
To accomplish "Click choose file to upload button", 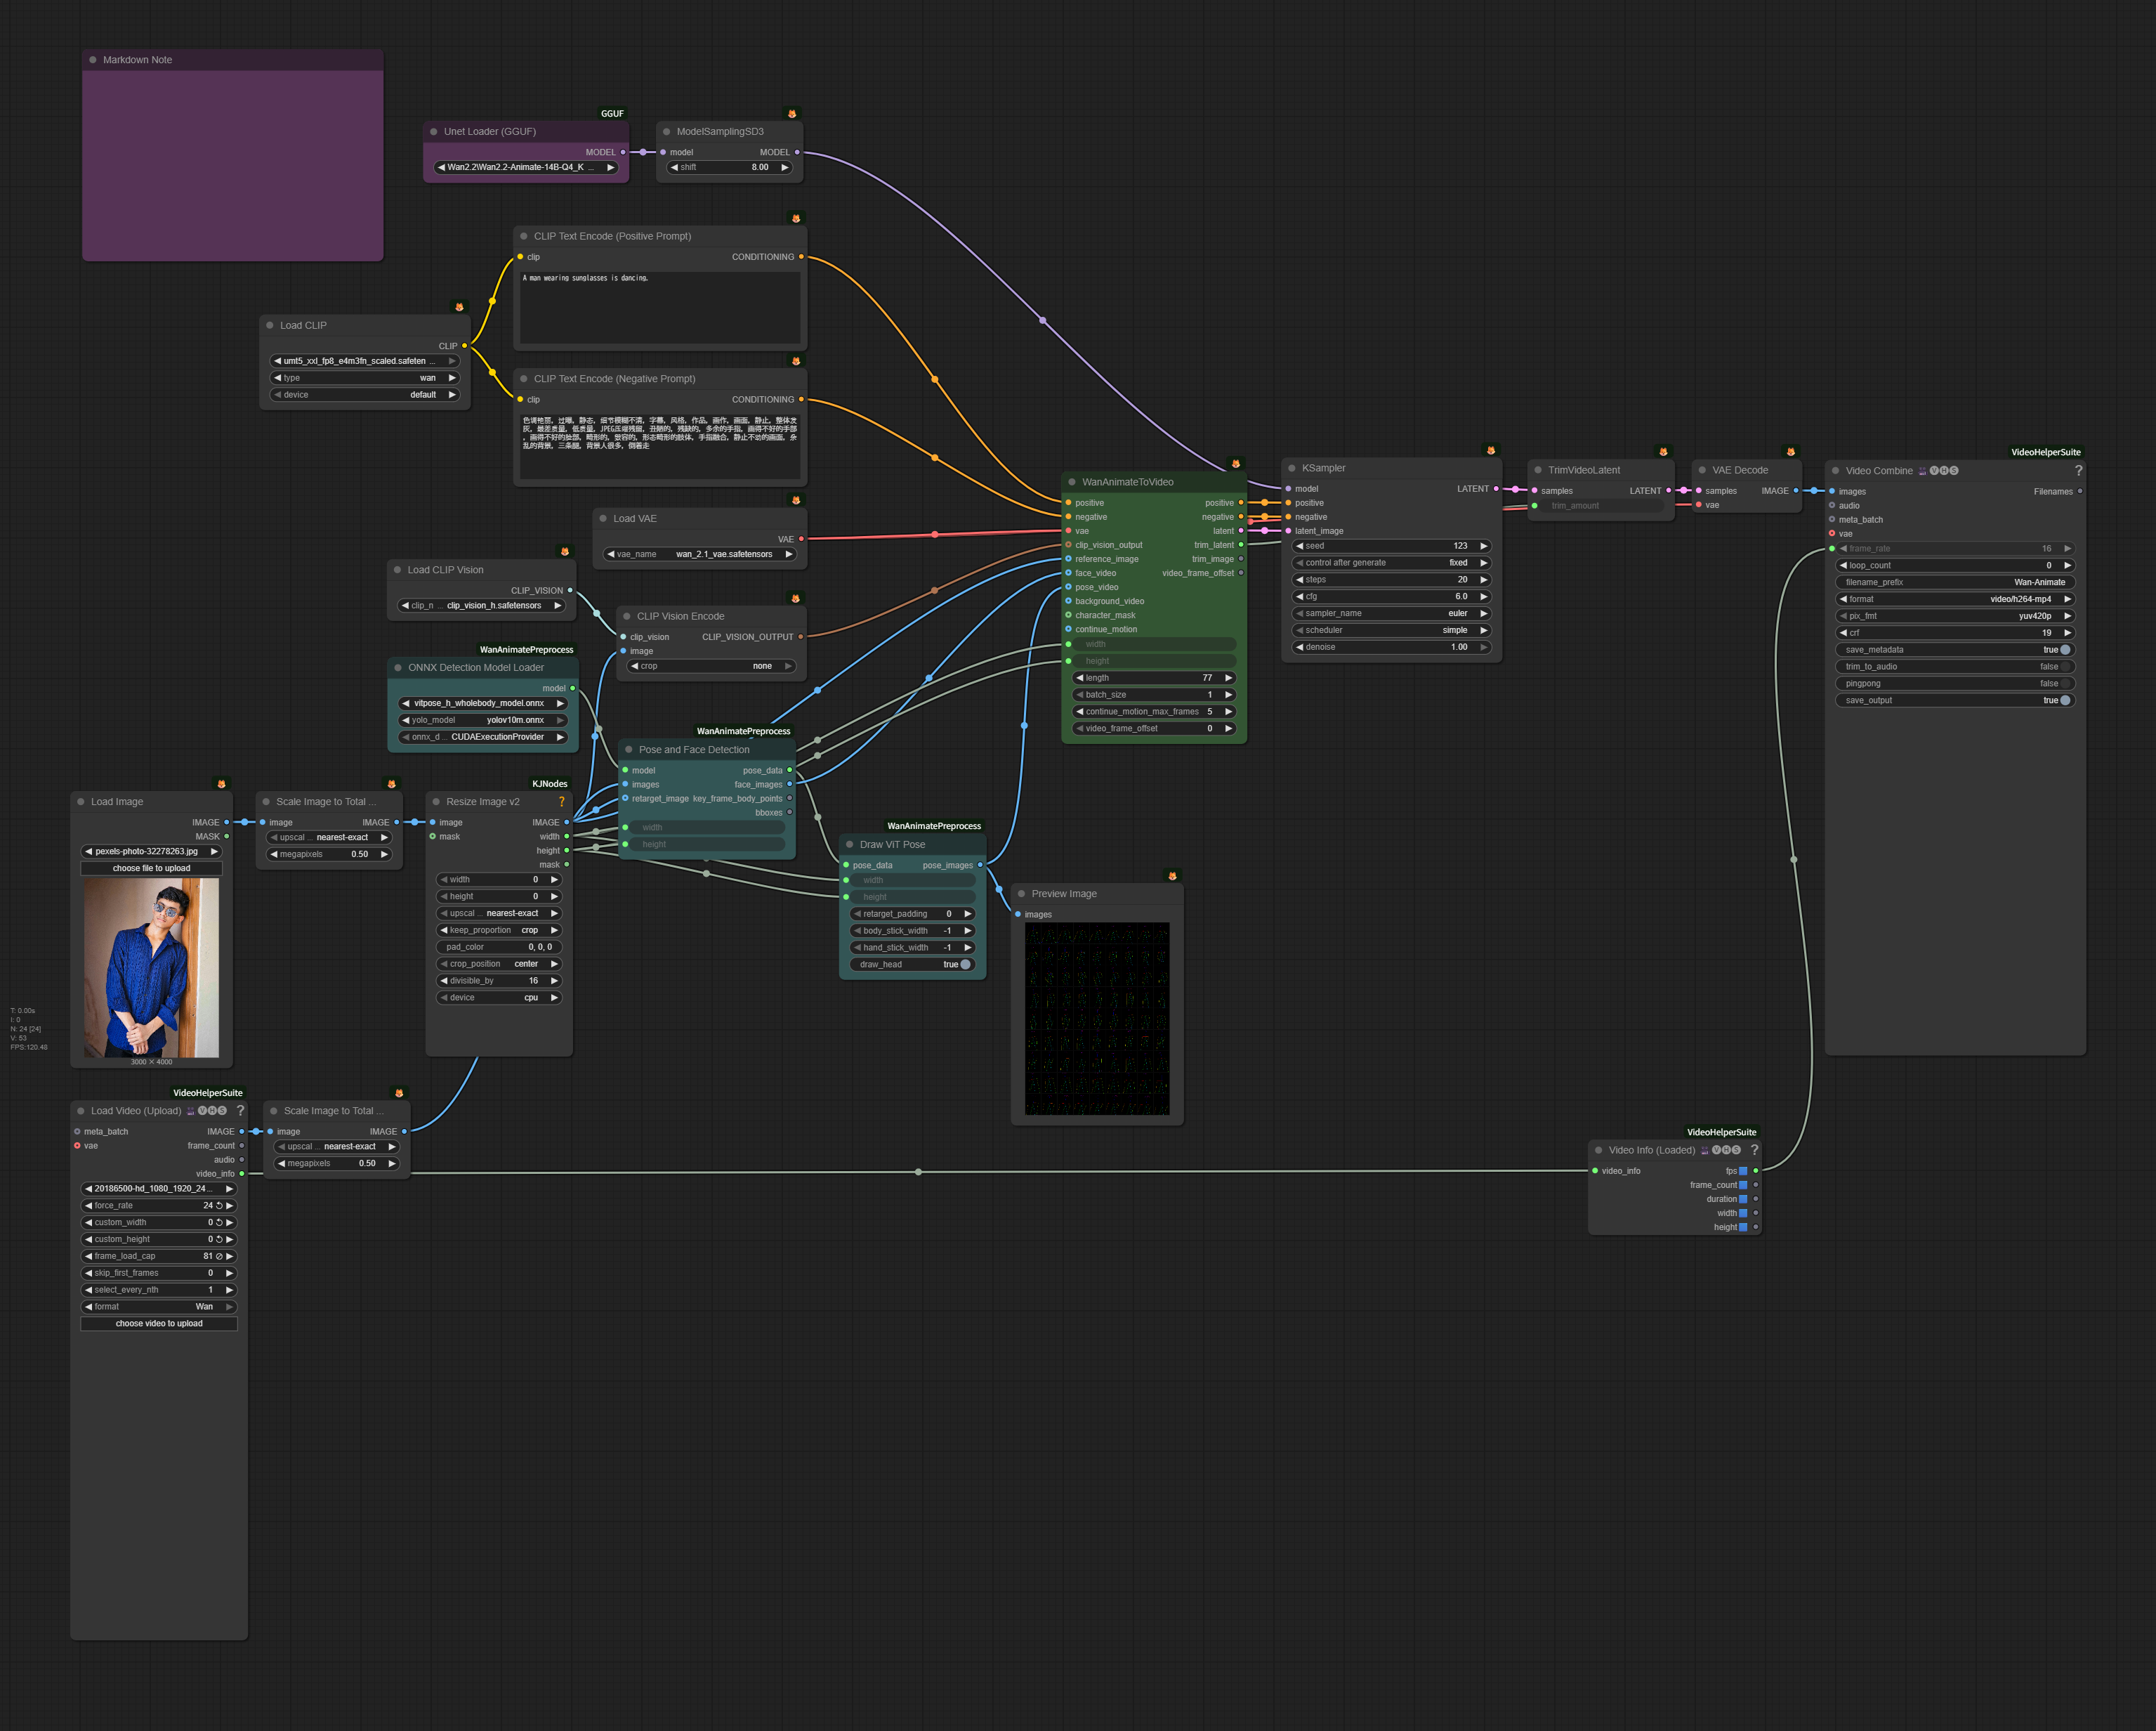I will pos(151,868).
